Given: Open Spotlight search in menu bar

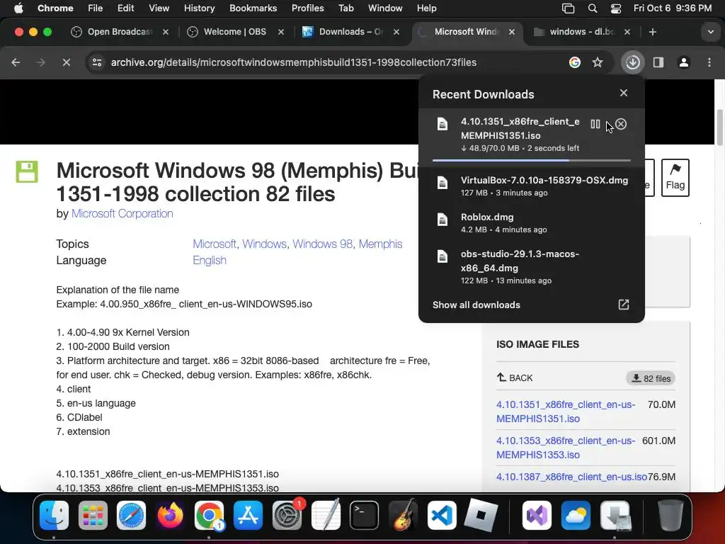Looking at the screenshot, I should point(593,8).
